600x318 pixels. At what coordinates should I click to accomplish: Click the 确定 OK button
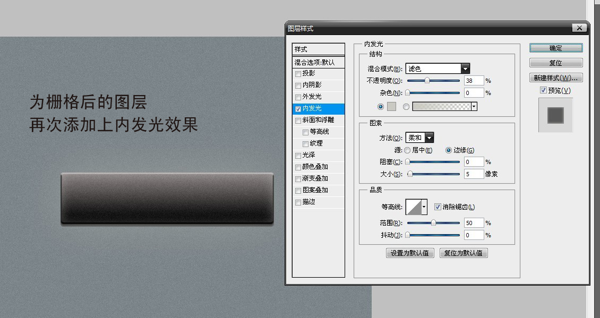(x=556, y=48)
